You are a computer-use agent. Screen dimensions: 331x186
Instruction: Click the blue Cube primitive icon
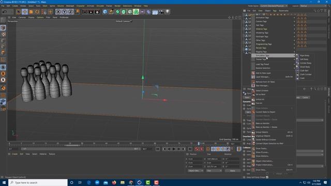click(x=105, y=12)
